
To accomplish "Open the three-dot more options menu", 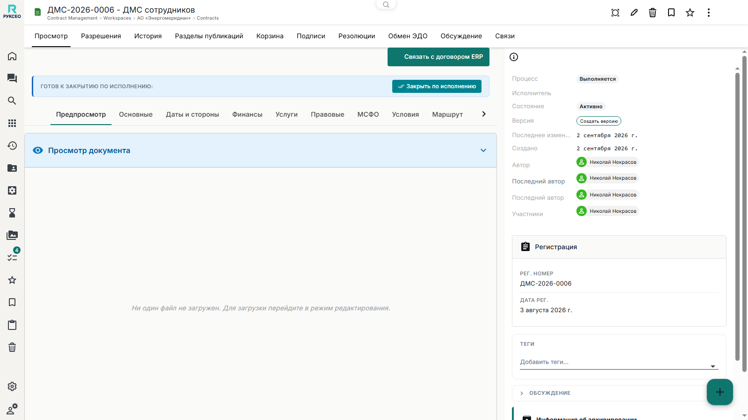I will [709, 13].
